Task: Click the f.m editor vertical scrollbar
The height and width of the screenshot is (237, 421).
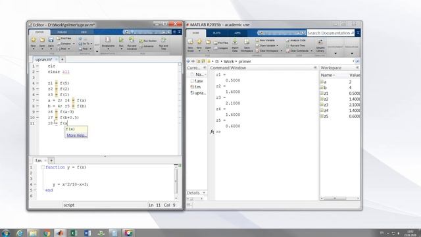Action: pos(176,182)
